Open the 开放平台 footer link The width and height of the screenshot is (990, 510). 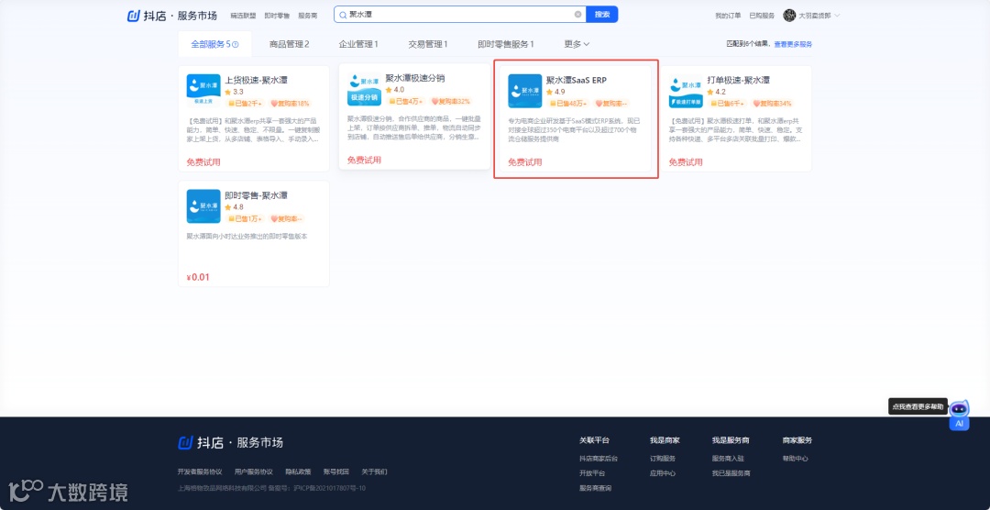(x=592, y=472)
